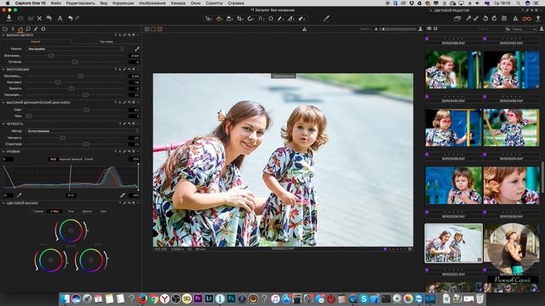
Task: Select the Красный channel in Levels
Action: (65, 159)
